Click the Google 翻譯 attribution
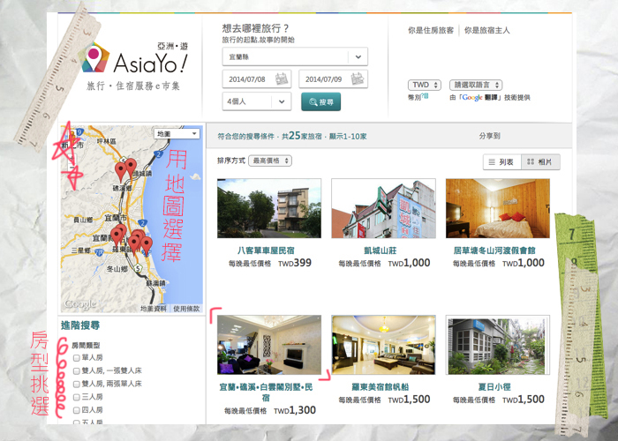This screenshot has height=441, width=618. click(x=479, y=97)
